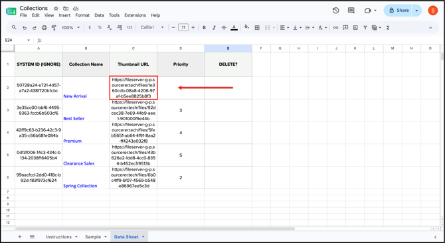Screen dimensions: 445x243
Task: Click the font size input field
Action: coord(183,27)
